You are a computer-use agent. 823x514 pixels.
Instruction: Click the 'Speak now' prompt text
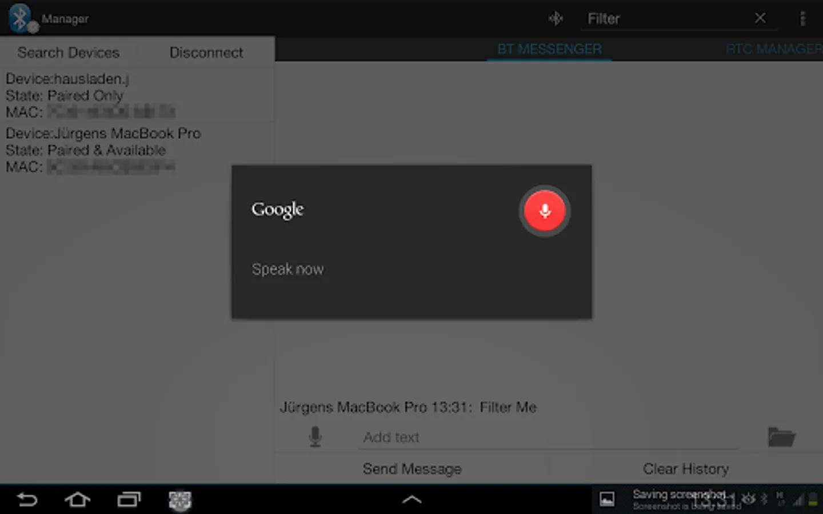tap(288, 269)
